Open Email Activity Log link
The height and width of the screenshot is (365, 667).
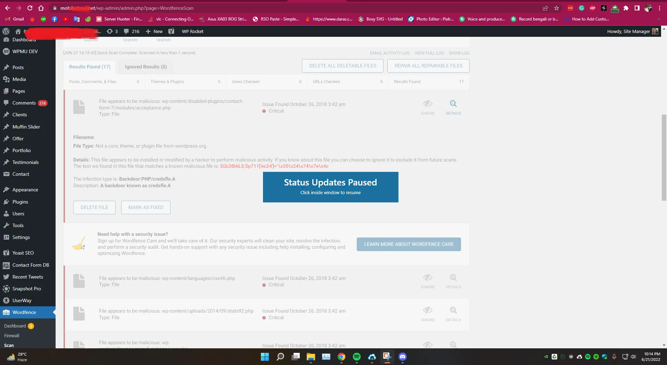(390, 53)
